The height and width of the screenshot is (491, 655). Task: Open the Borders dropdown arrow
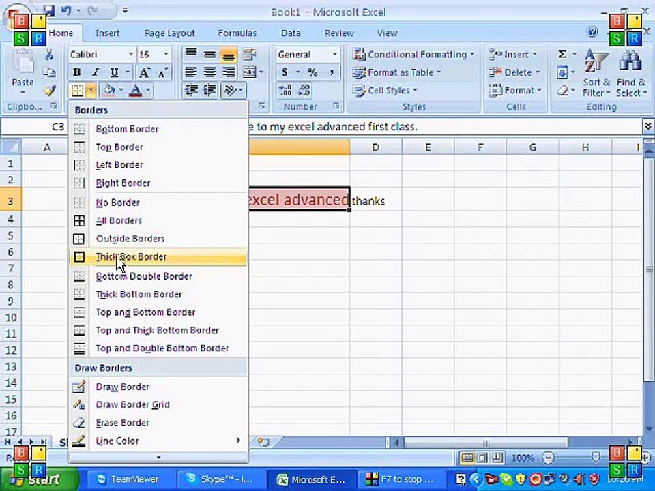(91, 90)
